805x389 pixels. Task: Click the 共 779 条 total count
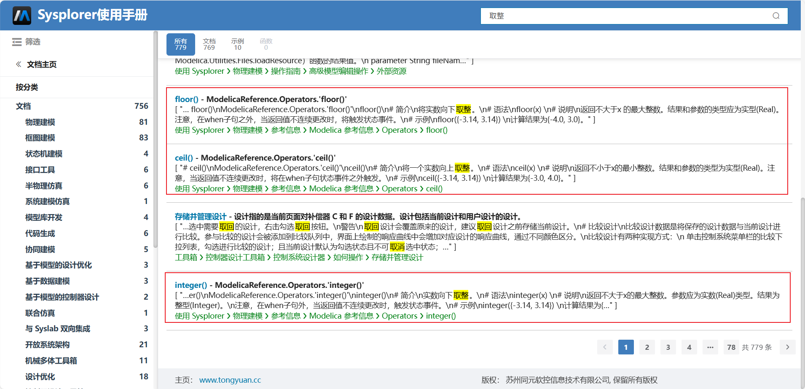point(757,347)
